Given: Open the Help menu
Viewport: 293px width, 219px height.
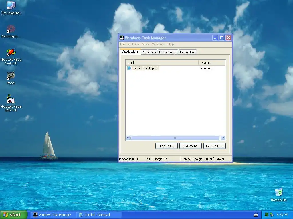Looking at the screenshot, I should (171, 44).
